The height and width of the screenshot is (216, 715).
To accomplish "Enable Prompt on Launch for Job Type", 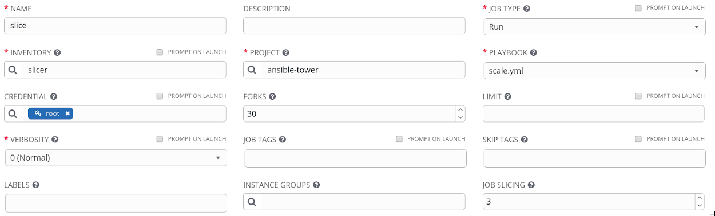I will 638,9.
